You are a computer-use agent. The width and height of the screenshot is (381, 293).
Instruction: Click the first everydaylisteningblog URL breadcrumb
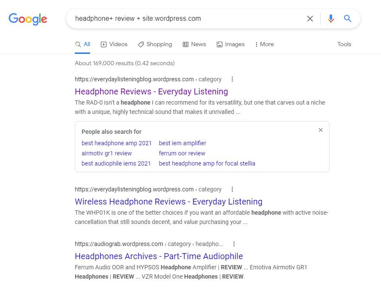(148, 79)
